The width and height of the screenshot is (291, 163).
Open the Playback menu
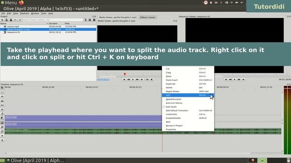[24, 14]
